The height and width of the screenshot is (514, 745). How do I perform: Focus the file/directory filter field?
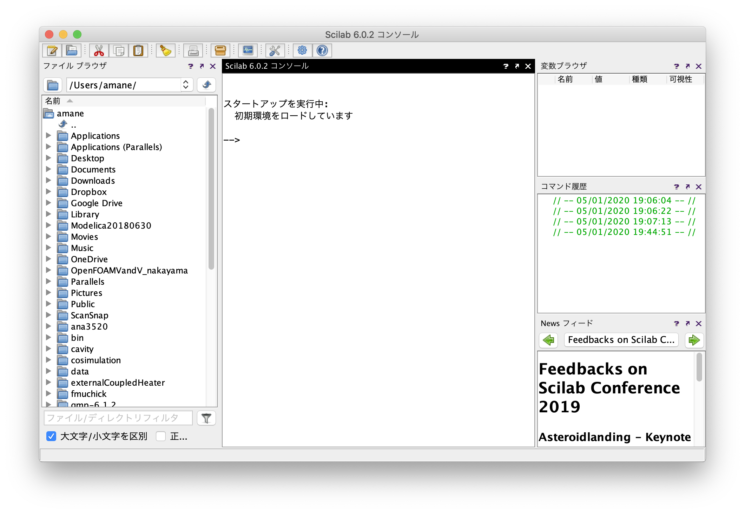point(118,418)
